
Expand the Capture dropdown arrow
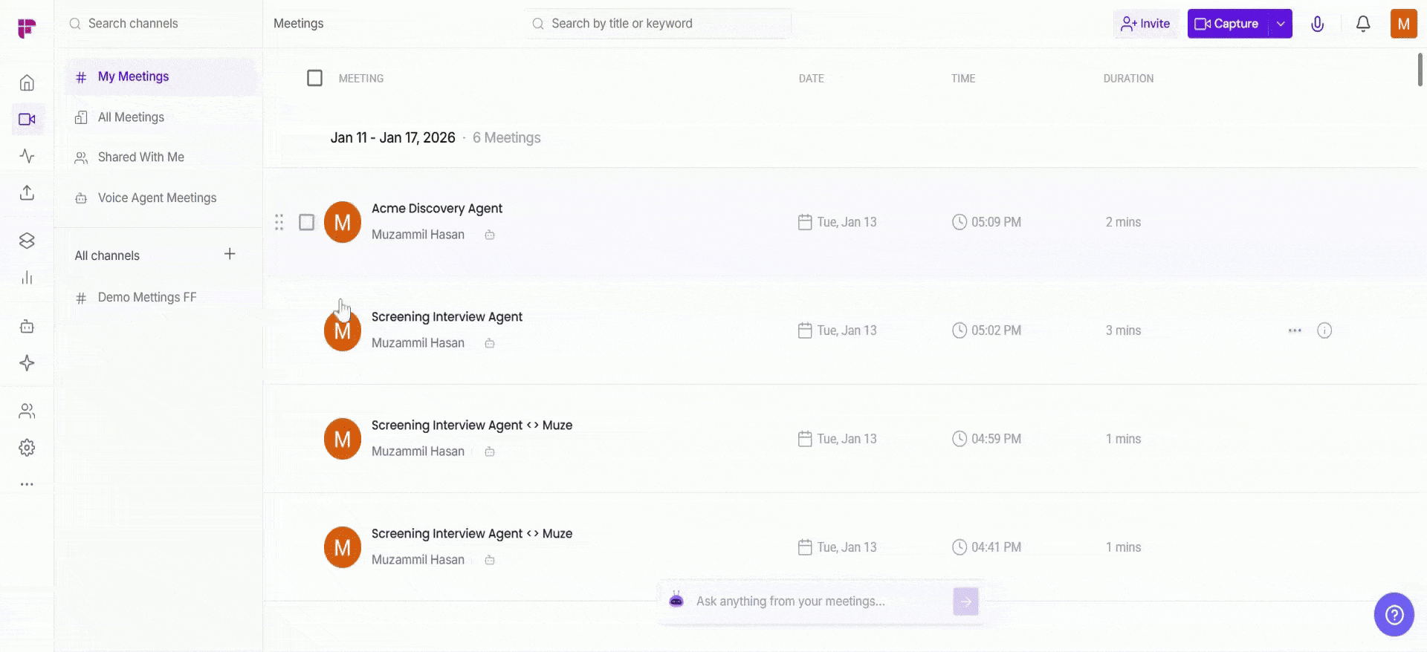click(x=1281, y=24)
